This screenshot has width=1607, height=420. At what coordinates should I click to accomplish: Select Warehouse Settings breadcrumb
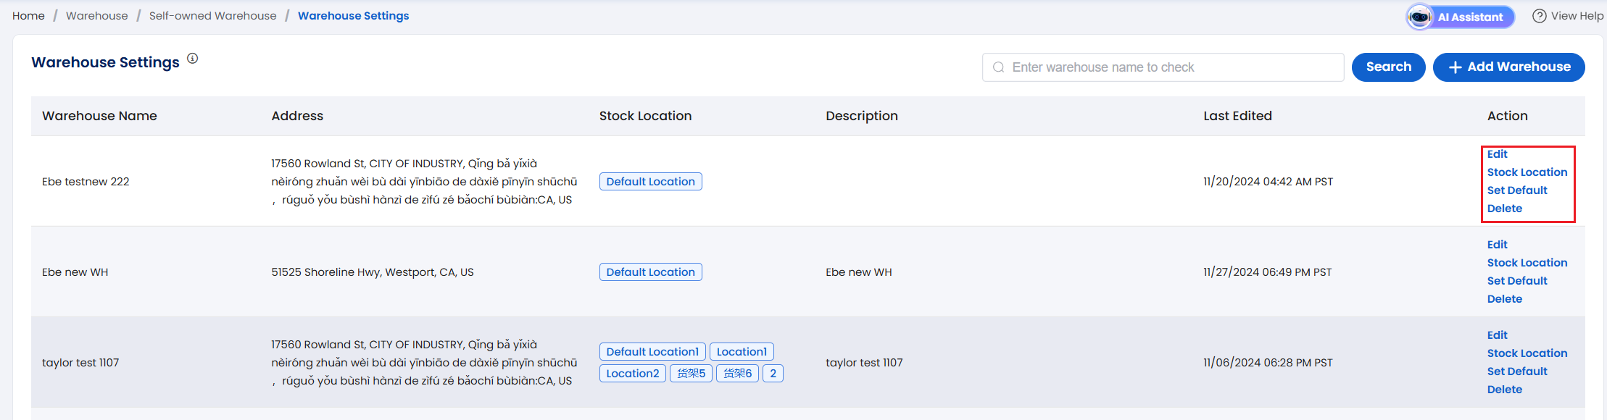coord(354,16)
